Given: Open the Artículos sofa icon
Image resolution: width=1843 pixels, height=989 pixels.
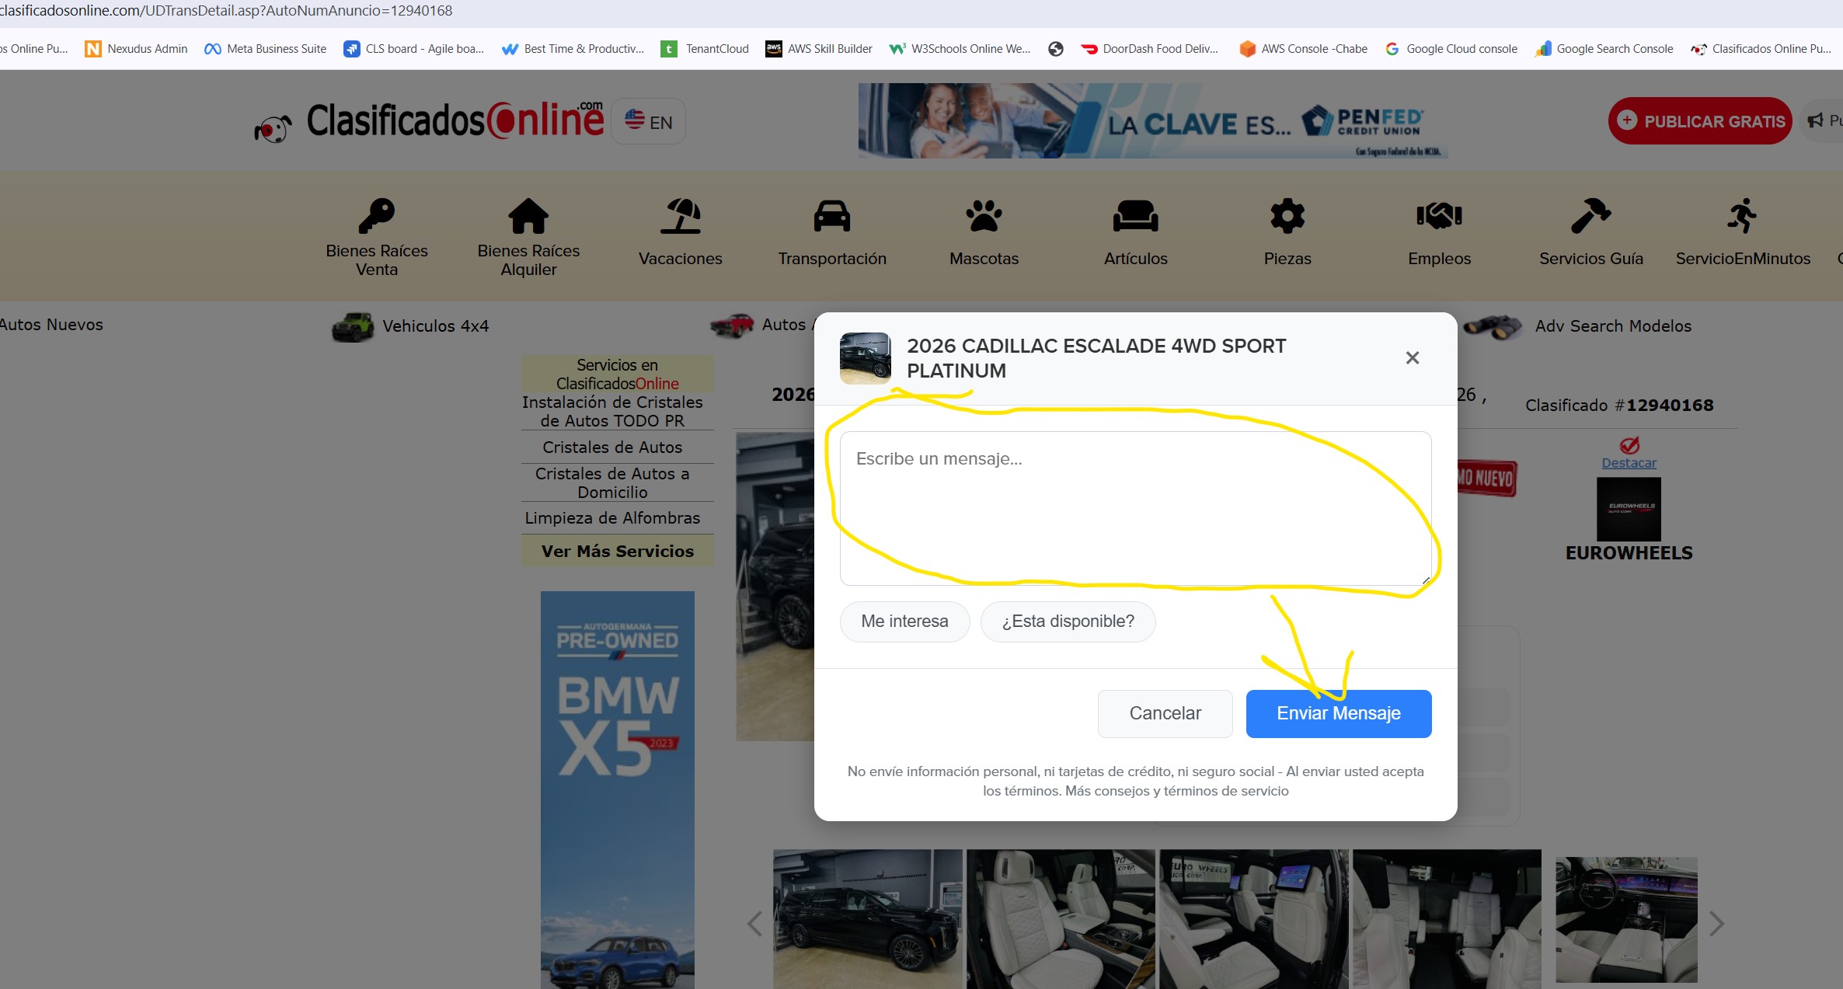Looking at the screenshot, I should click(1135, 216).
